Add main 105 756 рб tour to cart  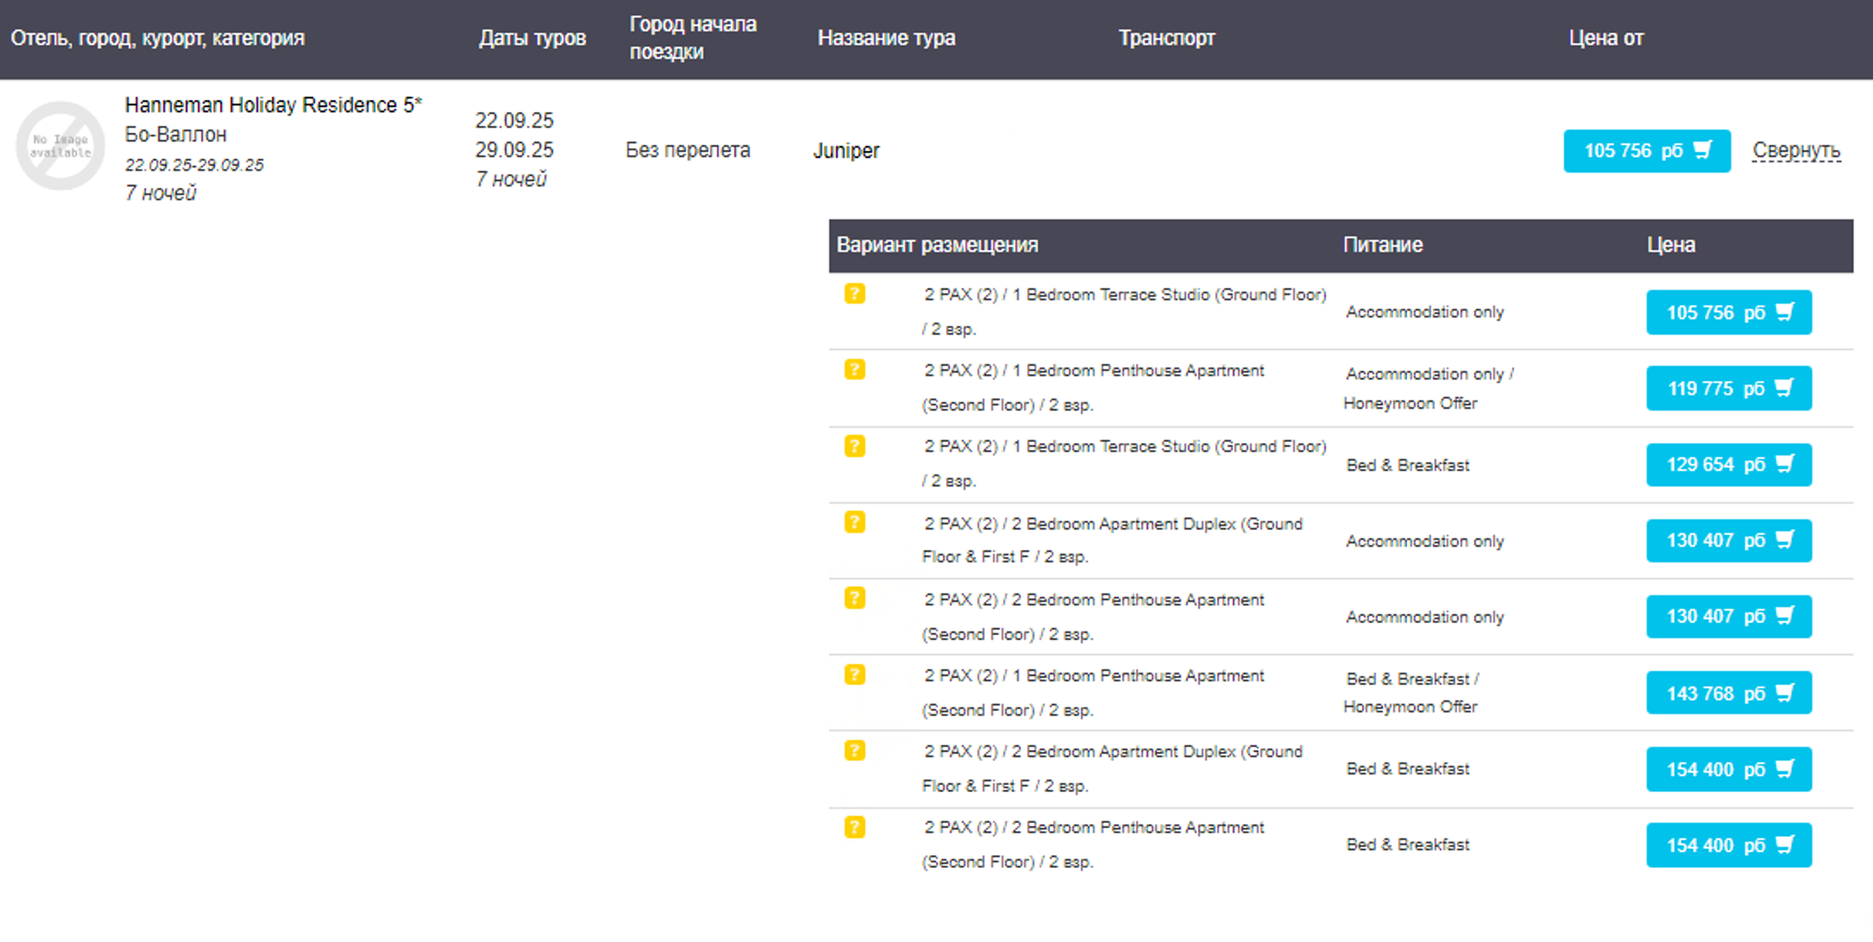tap(1646, 151)
